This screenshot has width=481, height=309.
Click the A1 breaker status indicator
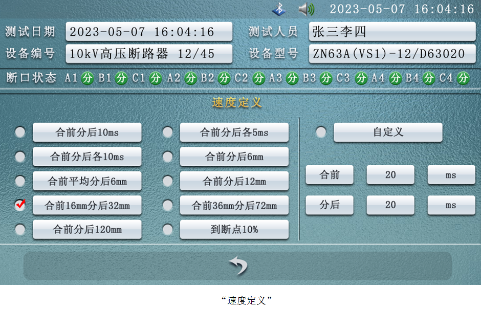88,78
